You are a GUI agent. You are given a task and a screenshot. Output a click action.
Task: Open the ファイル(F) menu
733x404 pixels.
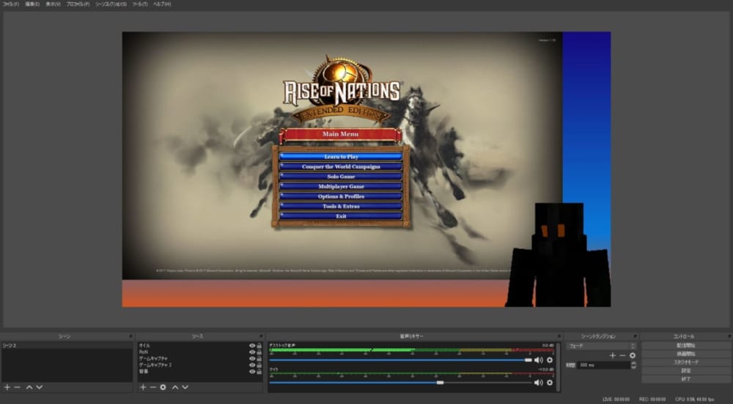tap(11, 4)
